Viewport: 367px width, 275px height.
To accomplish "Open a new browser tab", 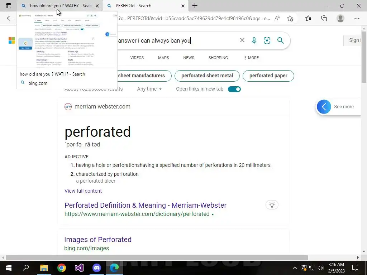I will pyautogui.click(x=195, y=6).
